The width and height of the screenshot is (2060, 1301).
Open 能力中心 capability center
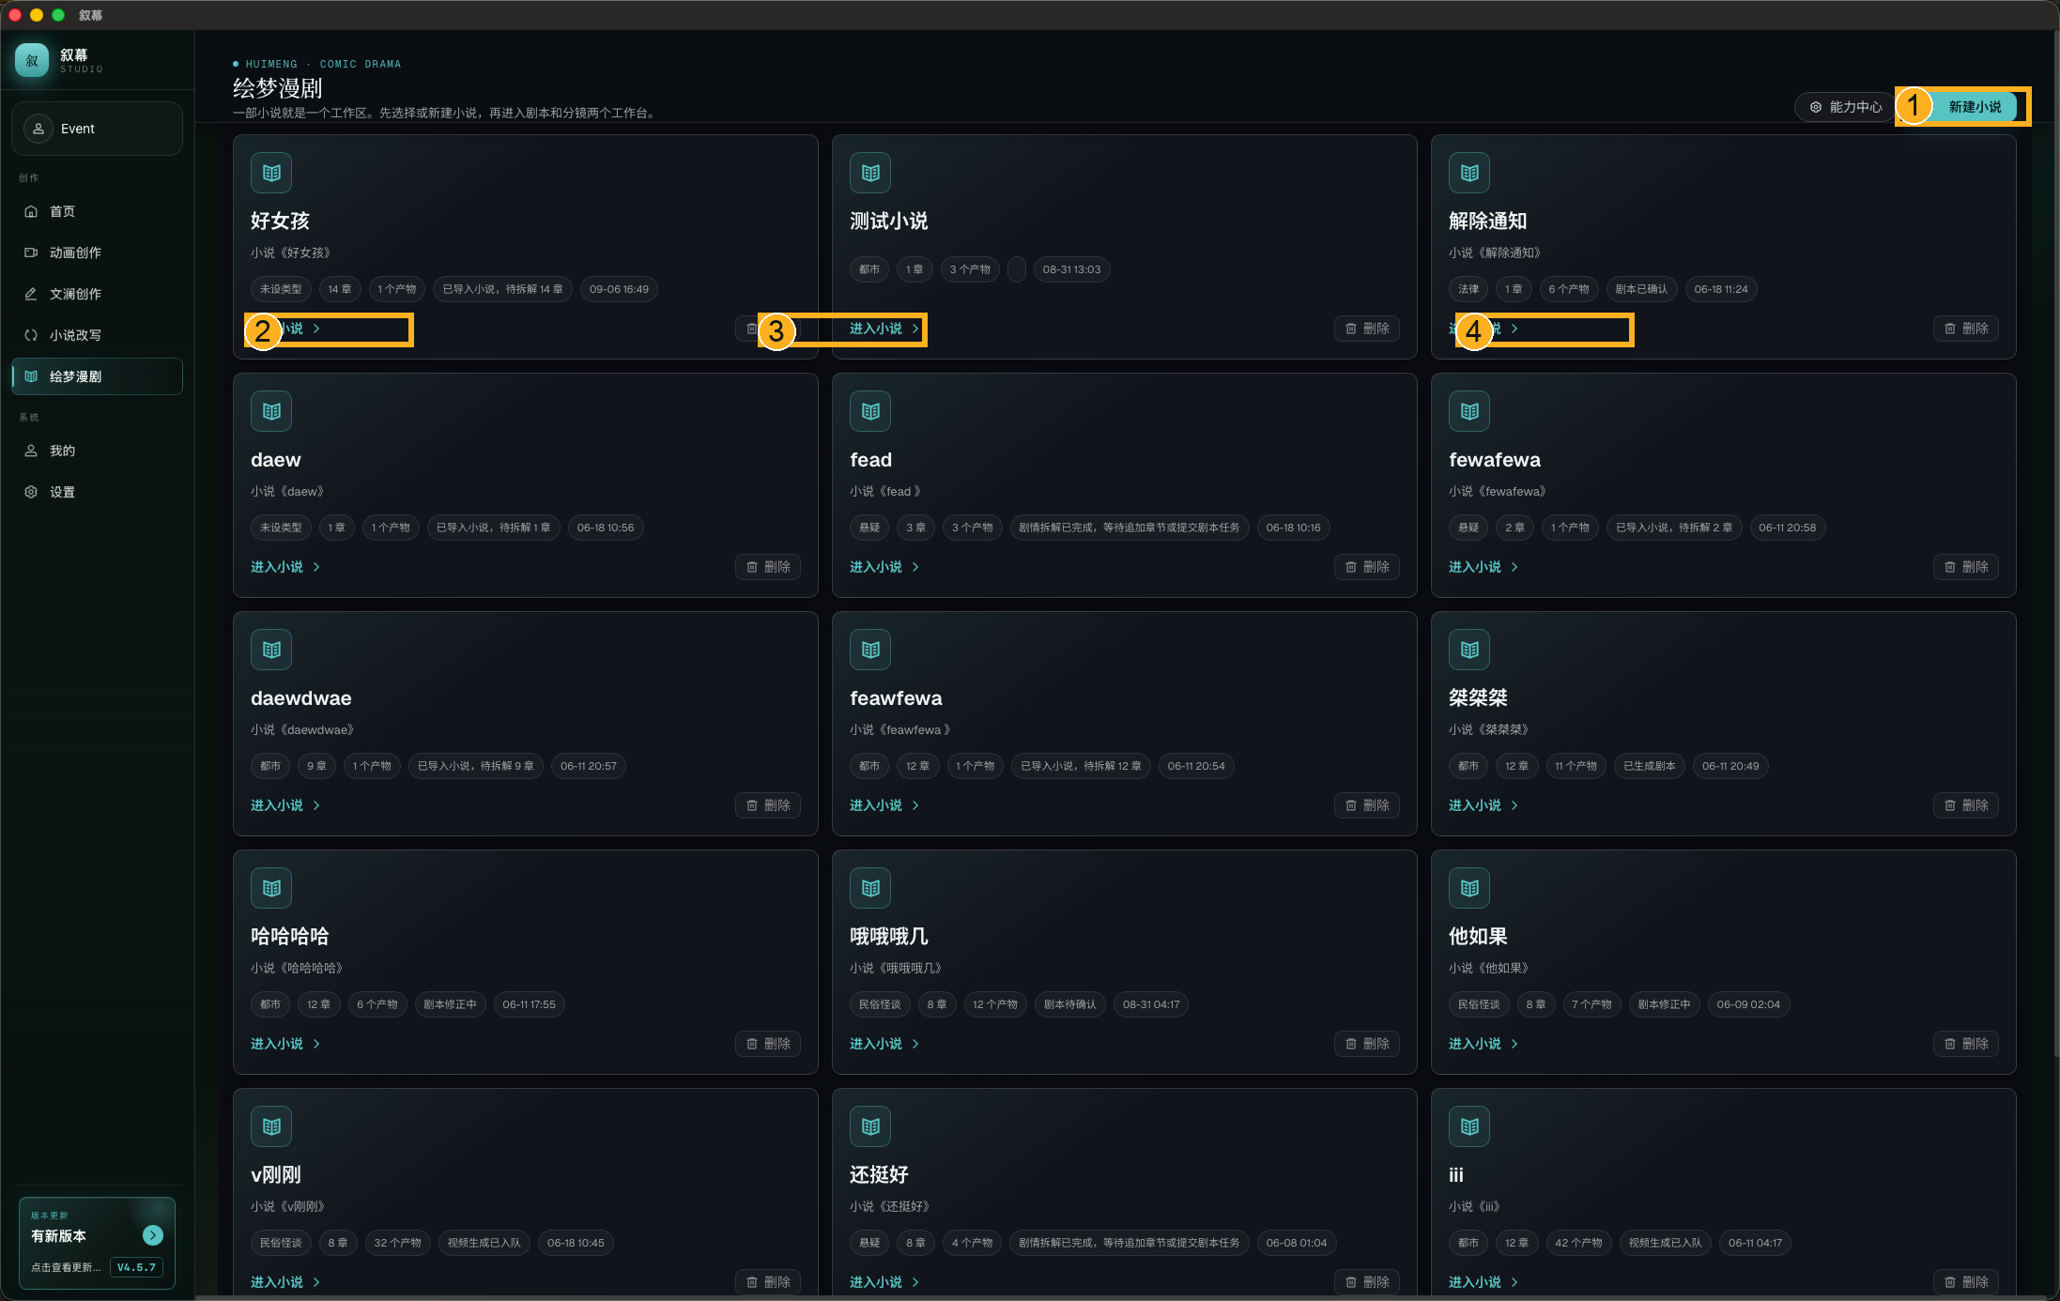click(x=1846, y=107)
